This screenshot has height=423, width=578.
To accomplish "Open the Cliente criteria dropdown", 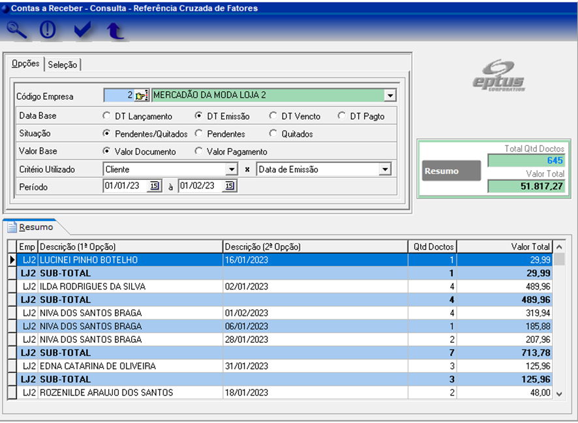I will pos(231,169).
